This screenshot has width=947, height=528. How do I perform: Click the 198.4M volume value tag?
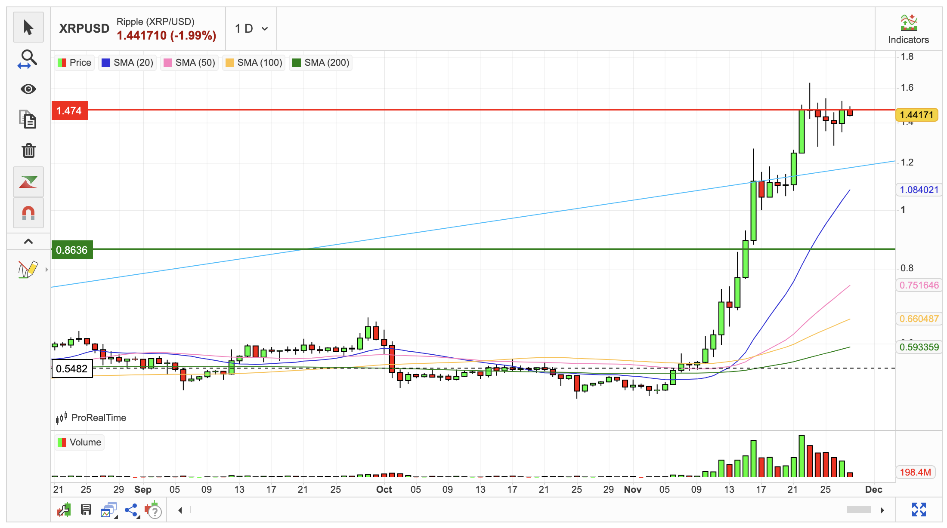pyautogui.click(x=915, y=472)
